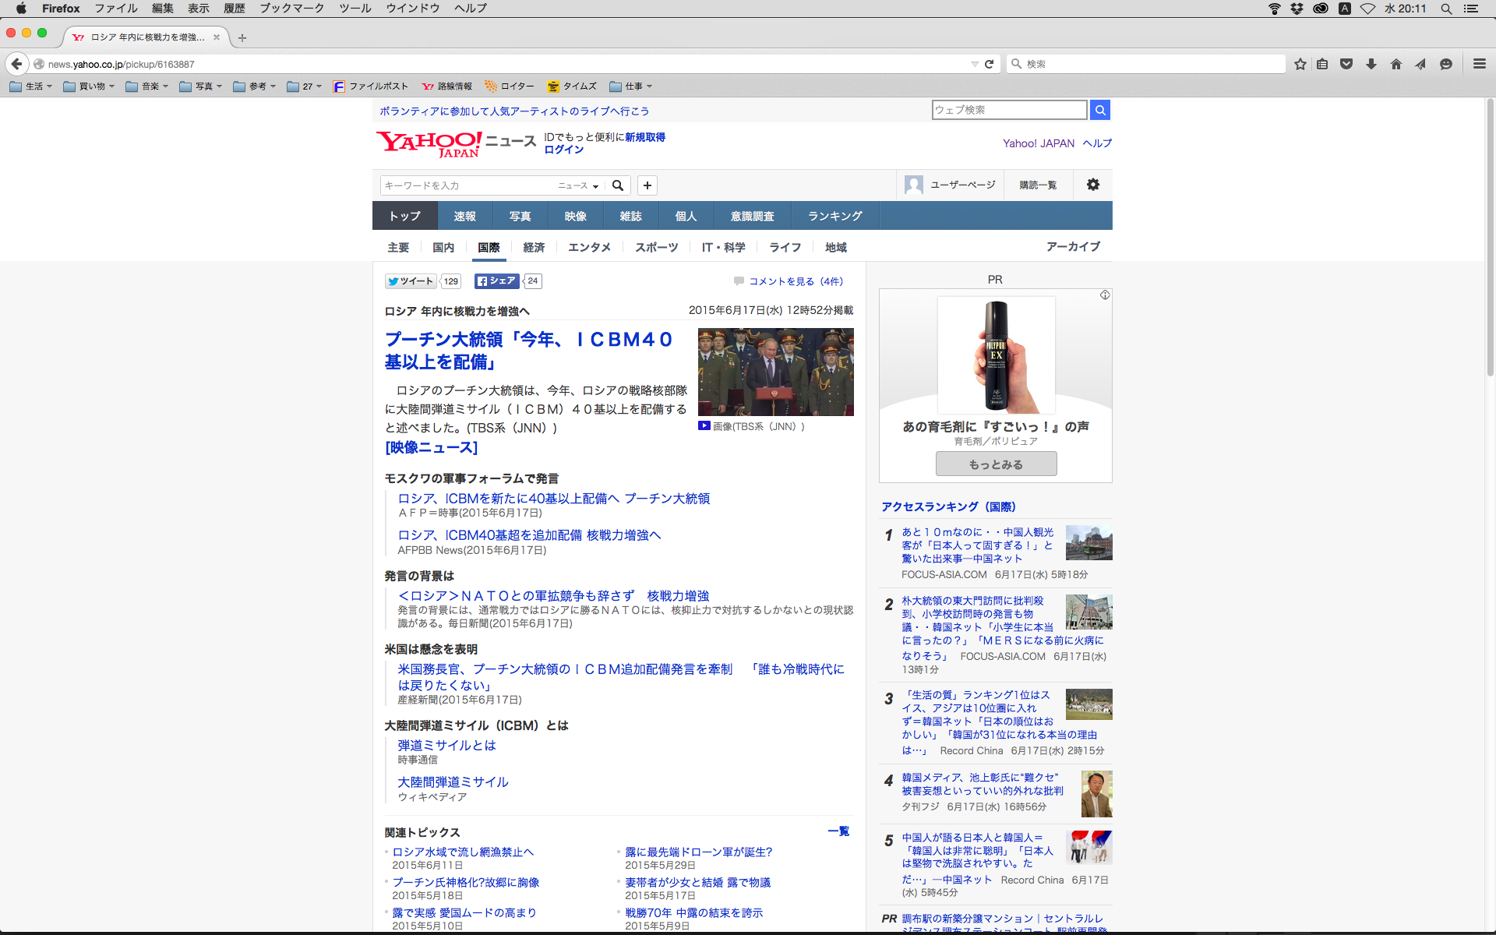Click the Yahoo News settings gear icon
Viewport: 1496px width, 935px height.
click(x=1092, y=185)
